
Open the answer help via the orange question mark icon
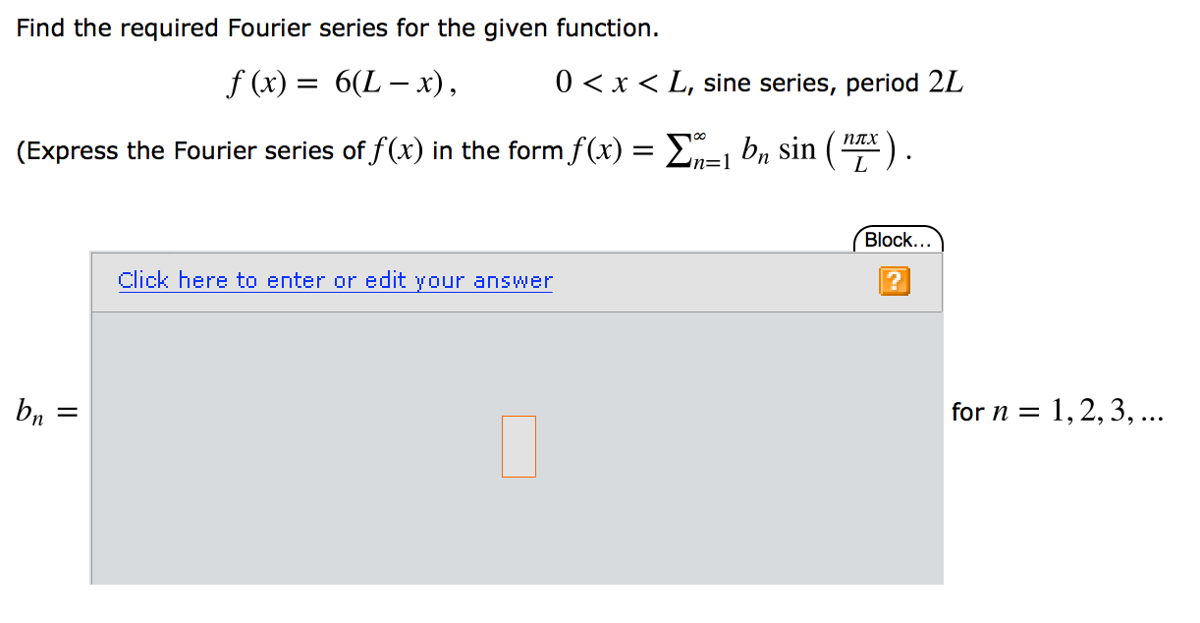click(x=895, y=281)
